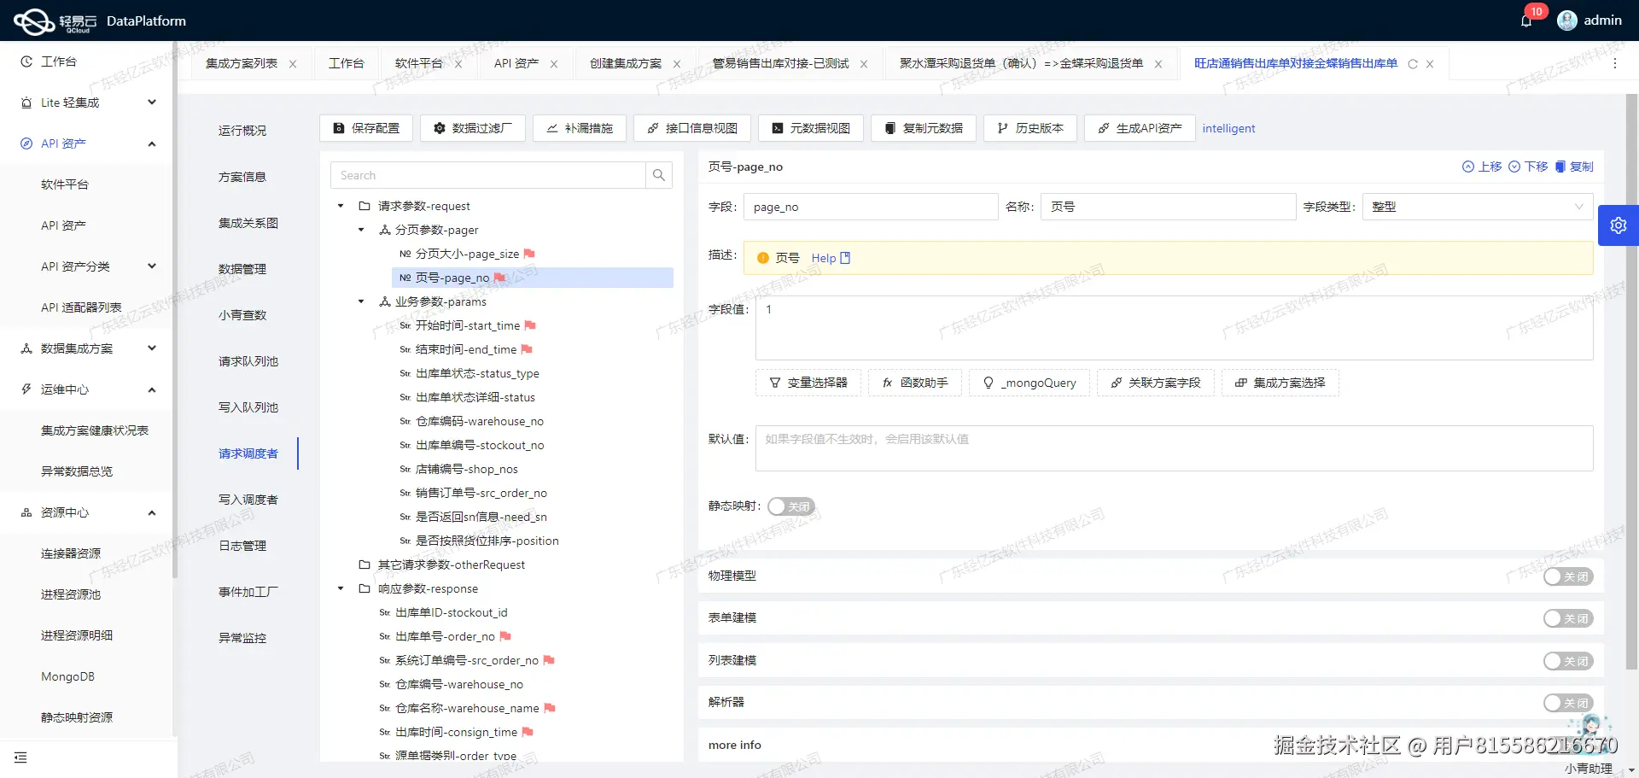Open the 数据过滤厂 tool

[x=472, y=128]
